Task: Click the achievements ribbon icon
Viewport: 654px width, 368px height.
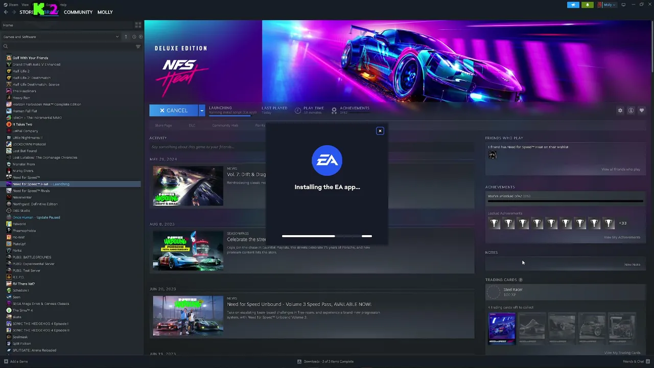Action: coord(334,110)
